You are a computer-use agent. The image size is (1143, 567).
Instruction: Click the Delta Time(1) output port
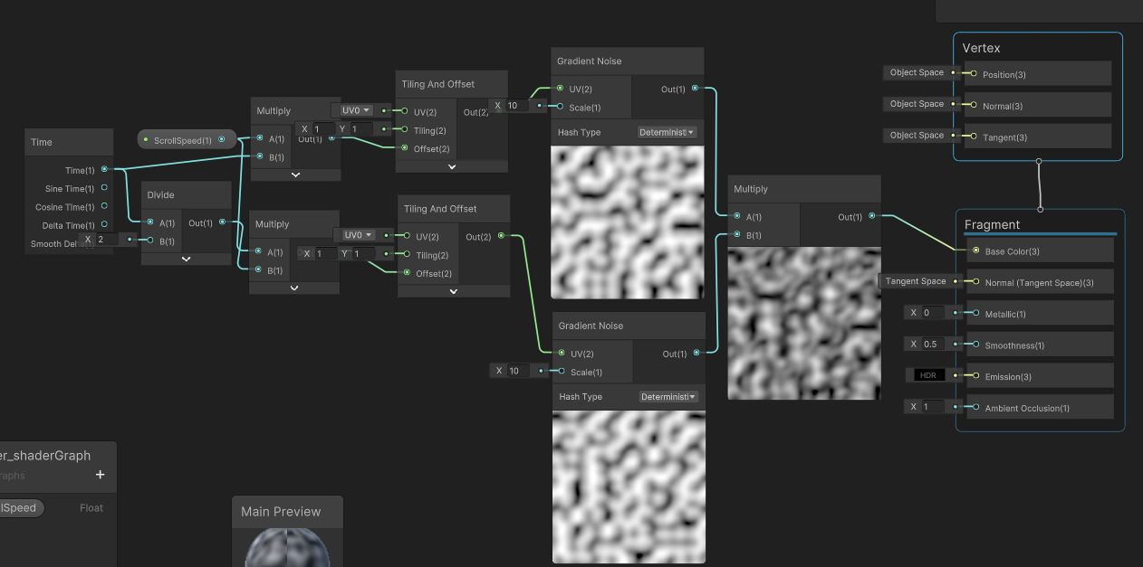click(104, 224)
